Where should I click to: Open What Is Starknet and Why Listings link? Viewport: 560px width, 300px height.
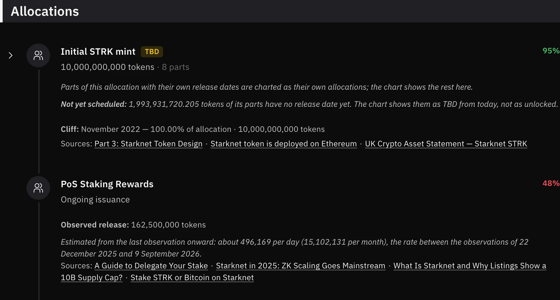(470, 266)
